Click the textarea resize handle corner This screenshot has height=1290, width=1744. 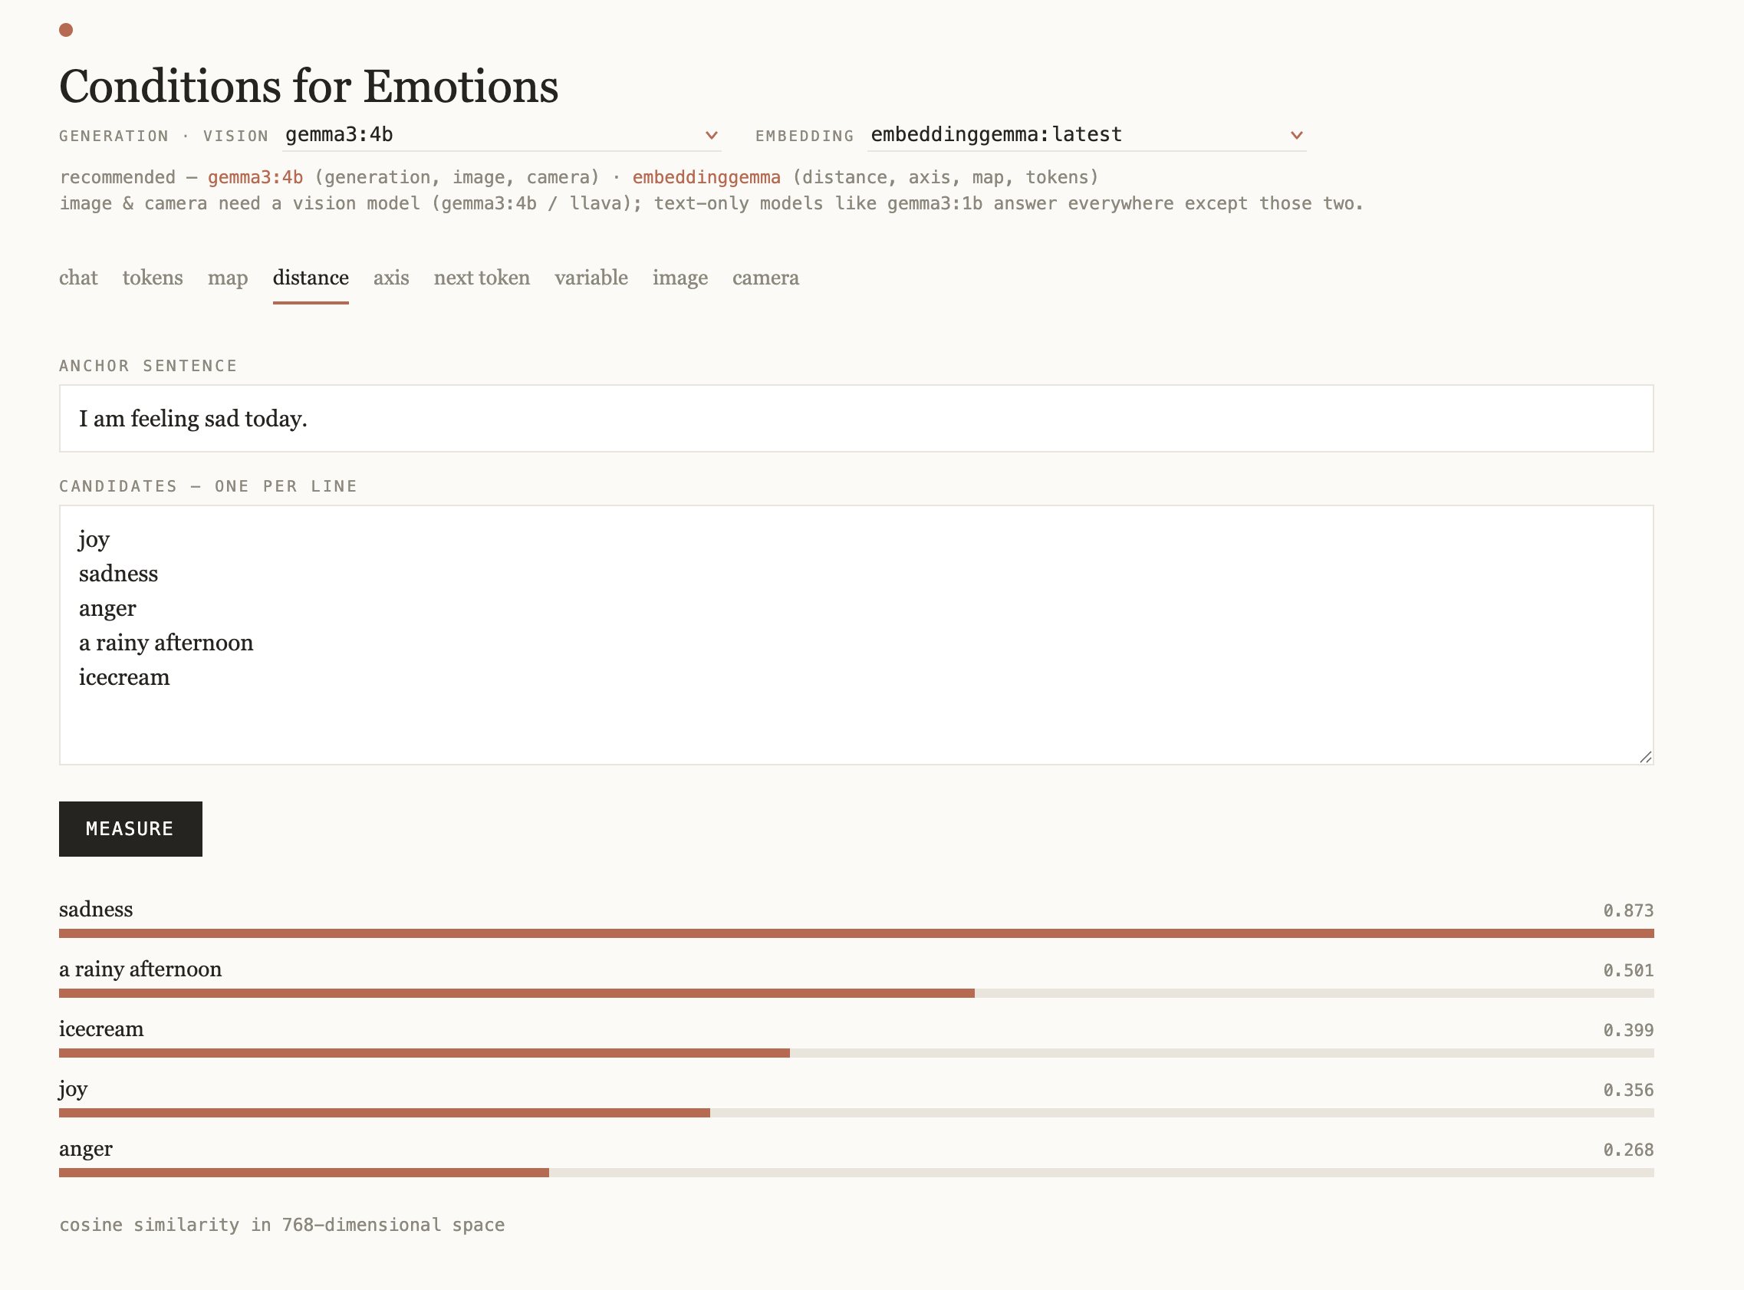1646,757
